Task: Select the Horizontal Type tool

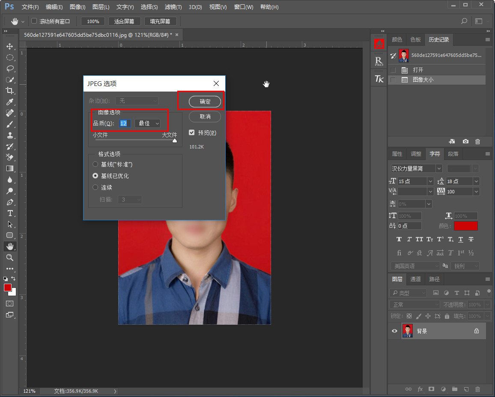Action: coord(9,213)
